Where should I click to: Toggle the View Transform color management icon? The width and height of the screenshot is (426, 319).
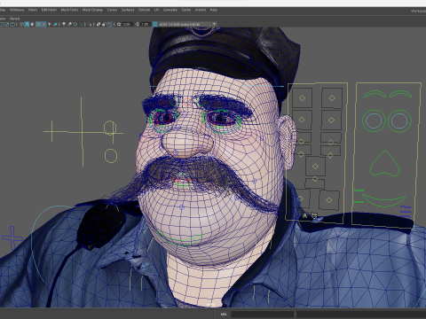coord(154,24)
